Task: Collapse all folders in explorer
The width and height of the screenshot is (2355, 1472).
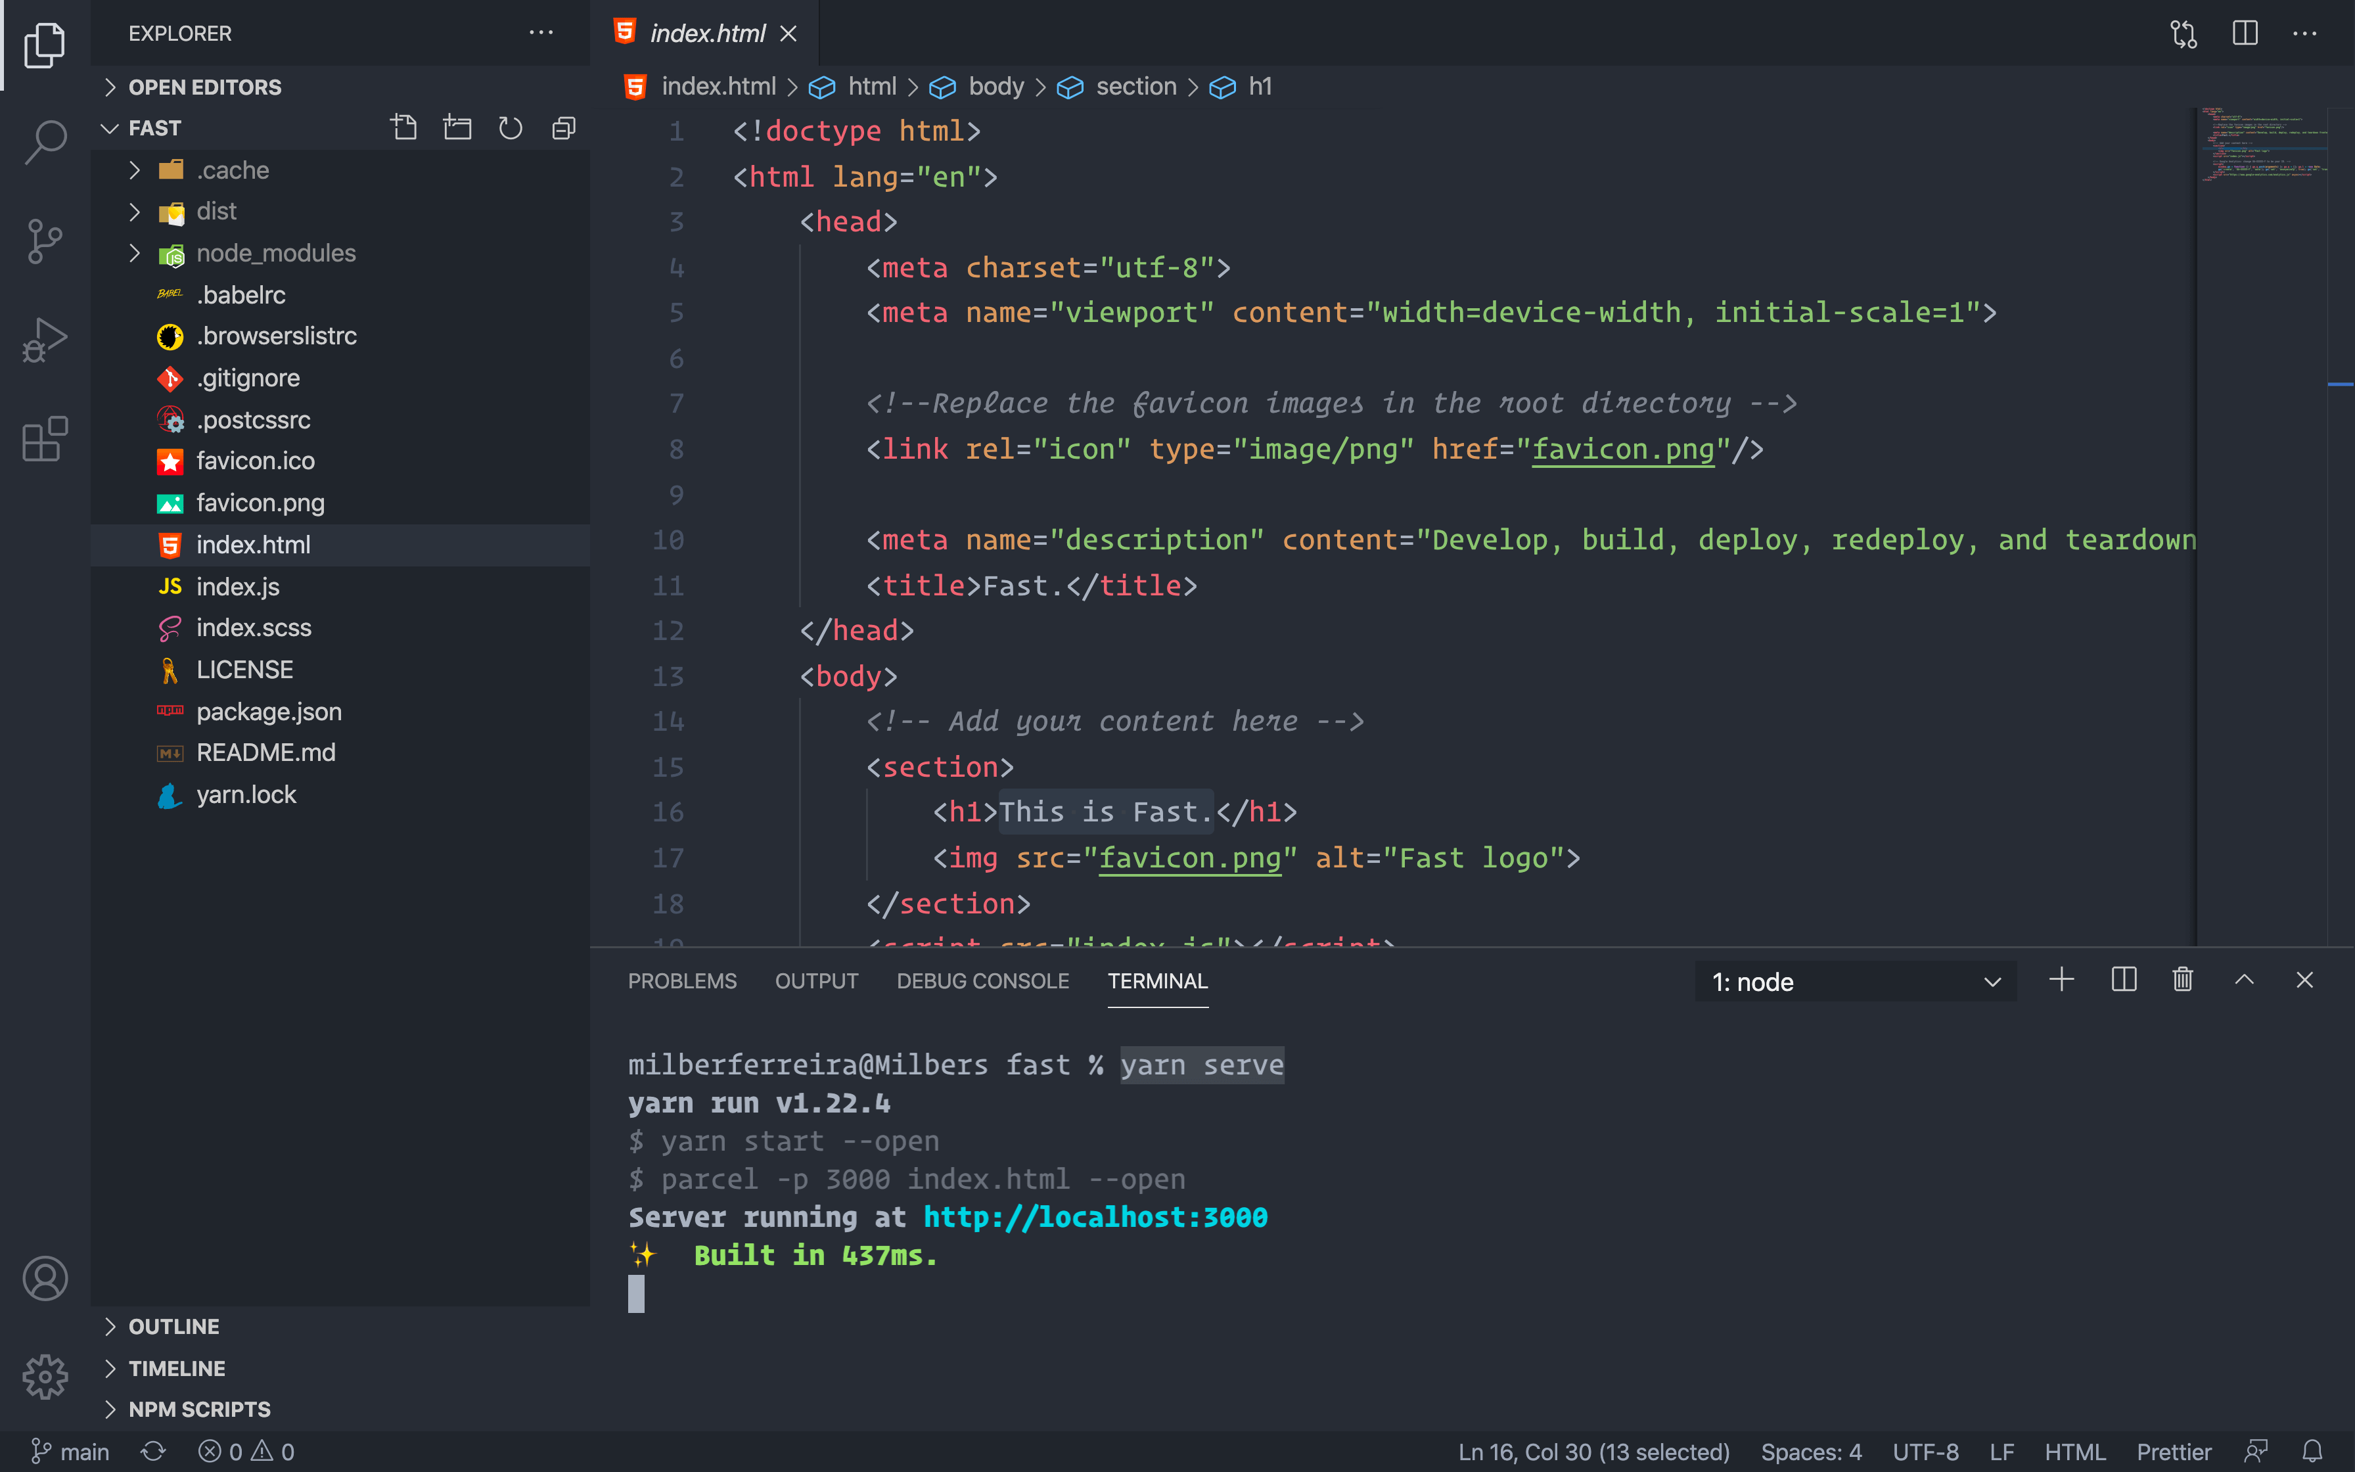Action: (x=563, y=129)
